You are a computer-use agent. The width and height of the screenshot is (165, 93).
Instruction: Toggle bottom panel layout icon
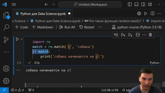pyautogui.click(x=136, y=4)
